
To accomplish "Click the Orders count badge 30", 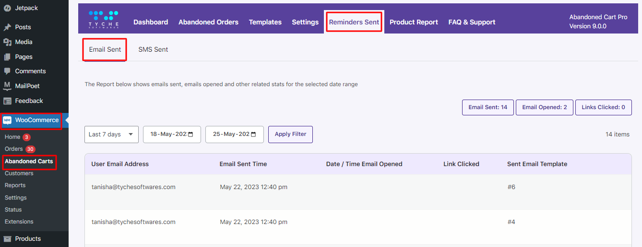I will [x=30, y=149].
